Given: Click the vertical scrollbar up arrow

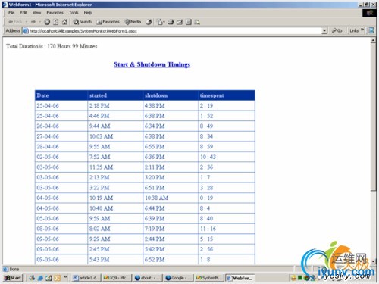Looking at the screenshot, I should 373,41.
